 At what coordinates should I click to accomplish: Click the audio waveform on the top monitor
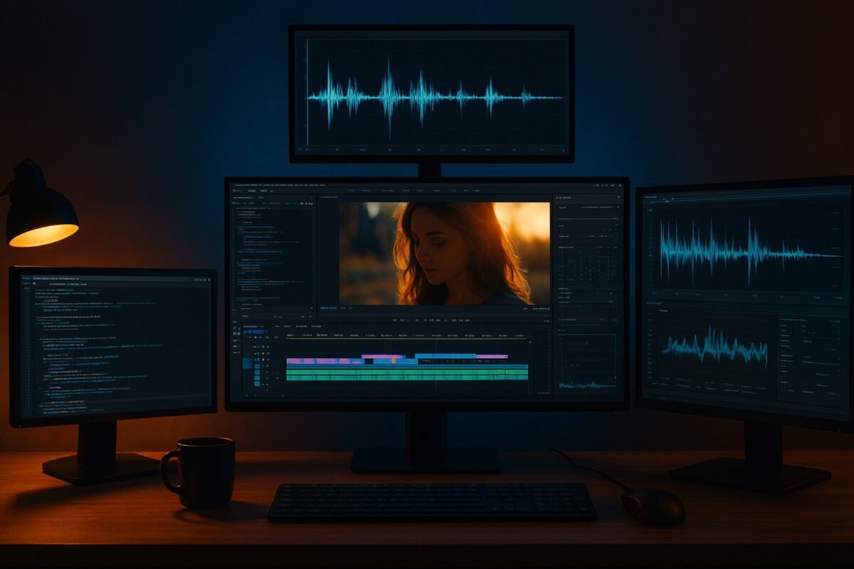(436, 97)
